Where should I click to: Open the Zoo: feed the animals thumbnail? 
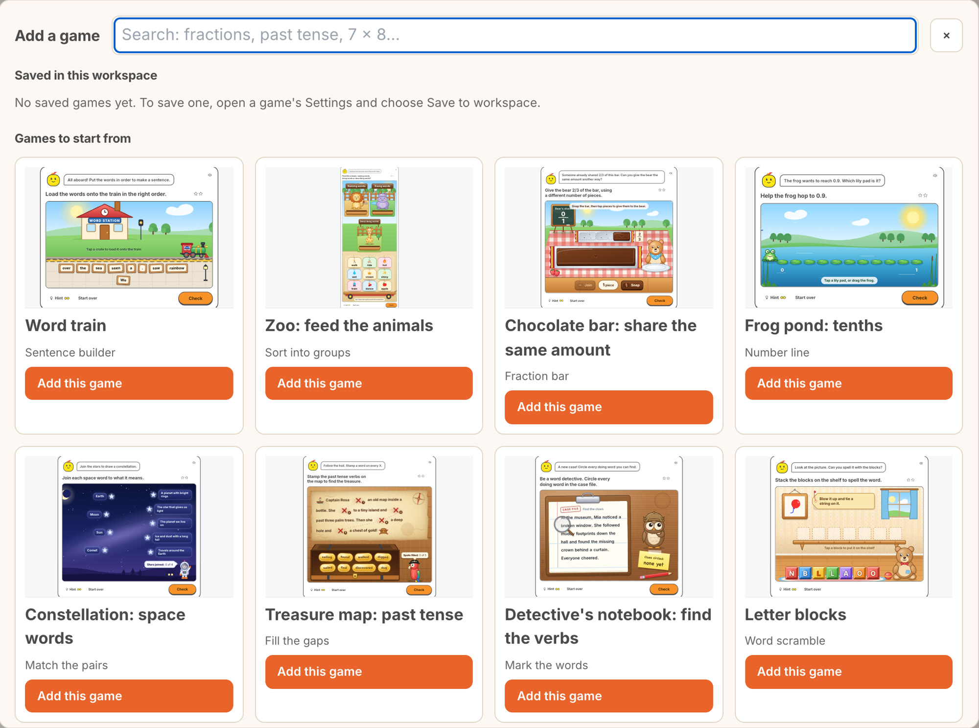(x=369, y=237)
